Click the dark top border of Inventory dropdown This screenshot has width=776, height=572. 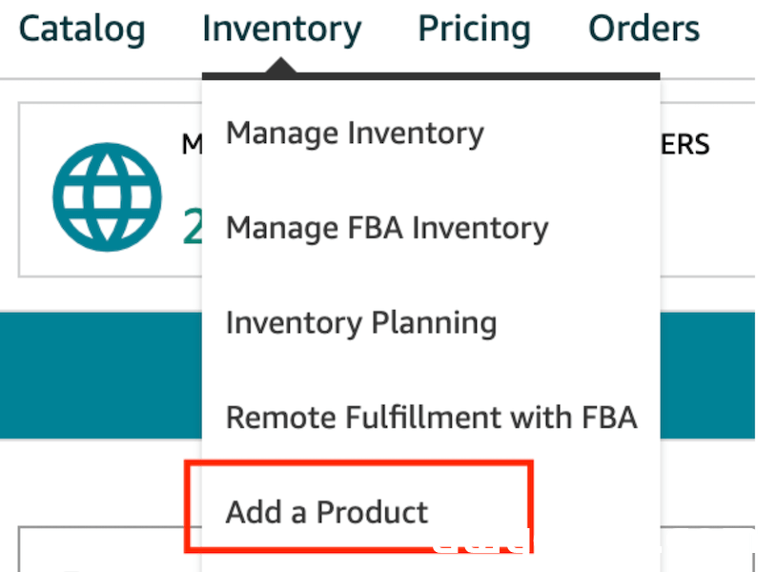click(x=431, y=76)
